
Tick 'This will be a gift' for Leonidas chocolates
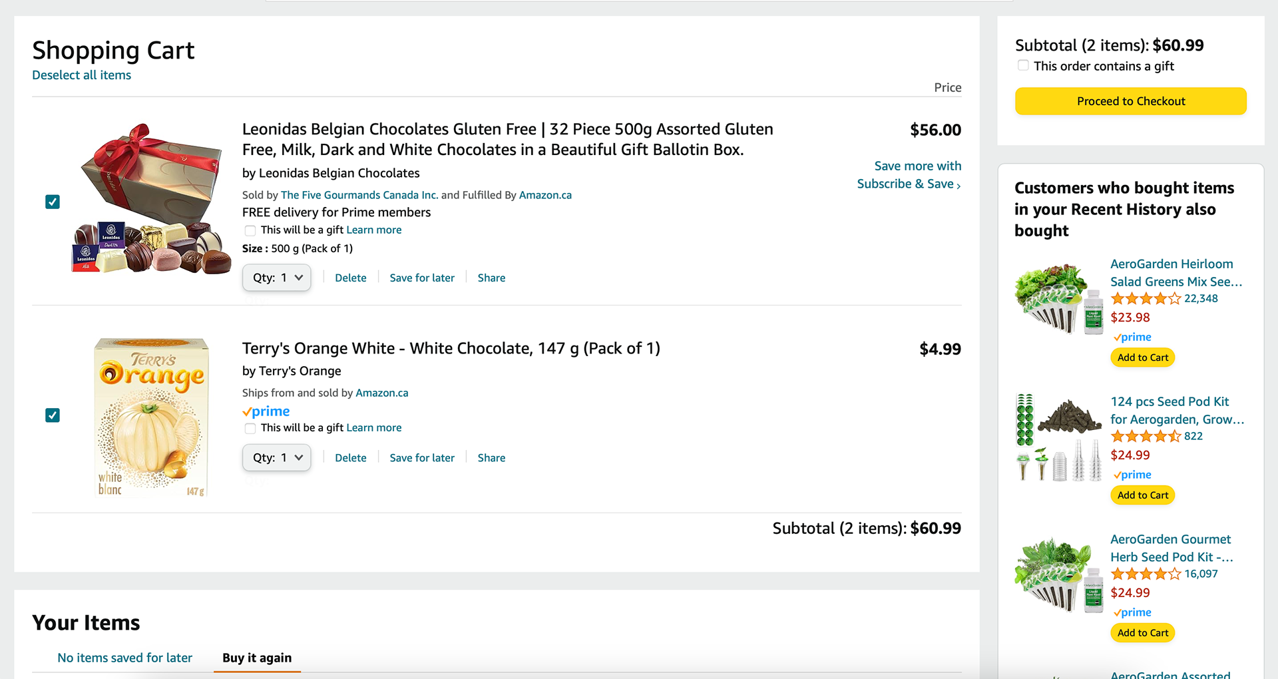(250, 230)
